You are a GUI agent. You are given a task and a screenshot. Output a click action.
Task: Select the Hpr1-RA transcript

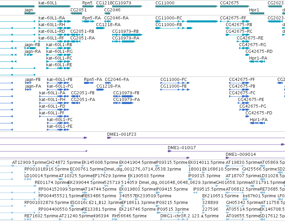[257, 62]
